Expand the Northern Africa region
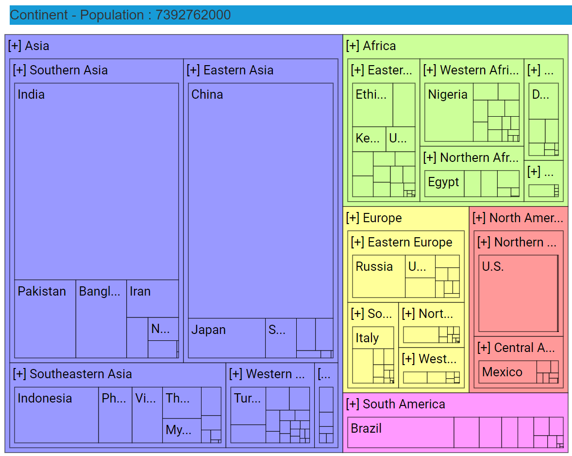572x456 pixels. (x=471, y=158)
